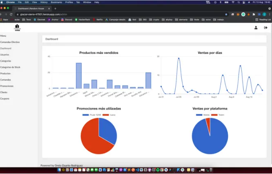Open the App Store from the dock
The height and width of the screenshot is (174, 272).
tap(125, 170)
